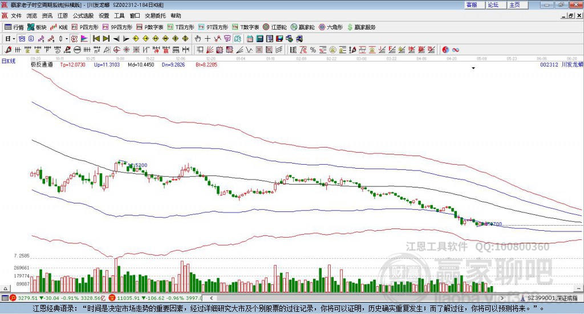Screen dimensions: 584x314
Task: Open the calculator icon in toolbar
Action: (x=259, y=39)
